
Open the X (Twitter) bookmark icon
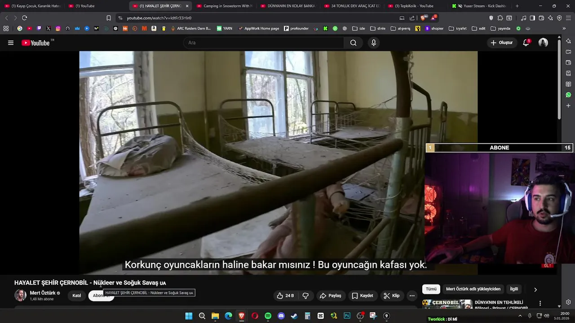click(49, 28)
